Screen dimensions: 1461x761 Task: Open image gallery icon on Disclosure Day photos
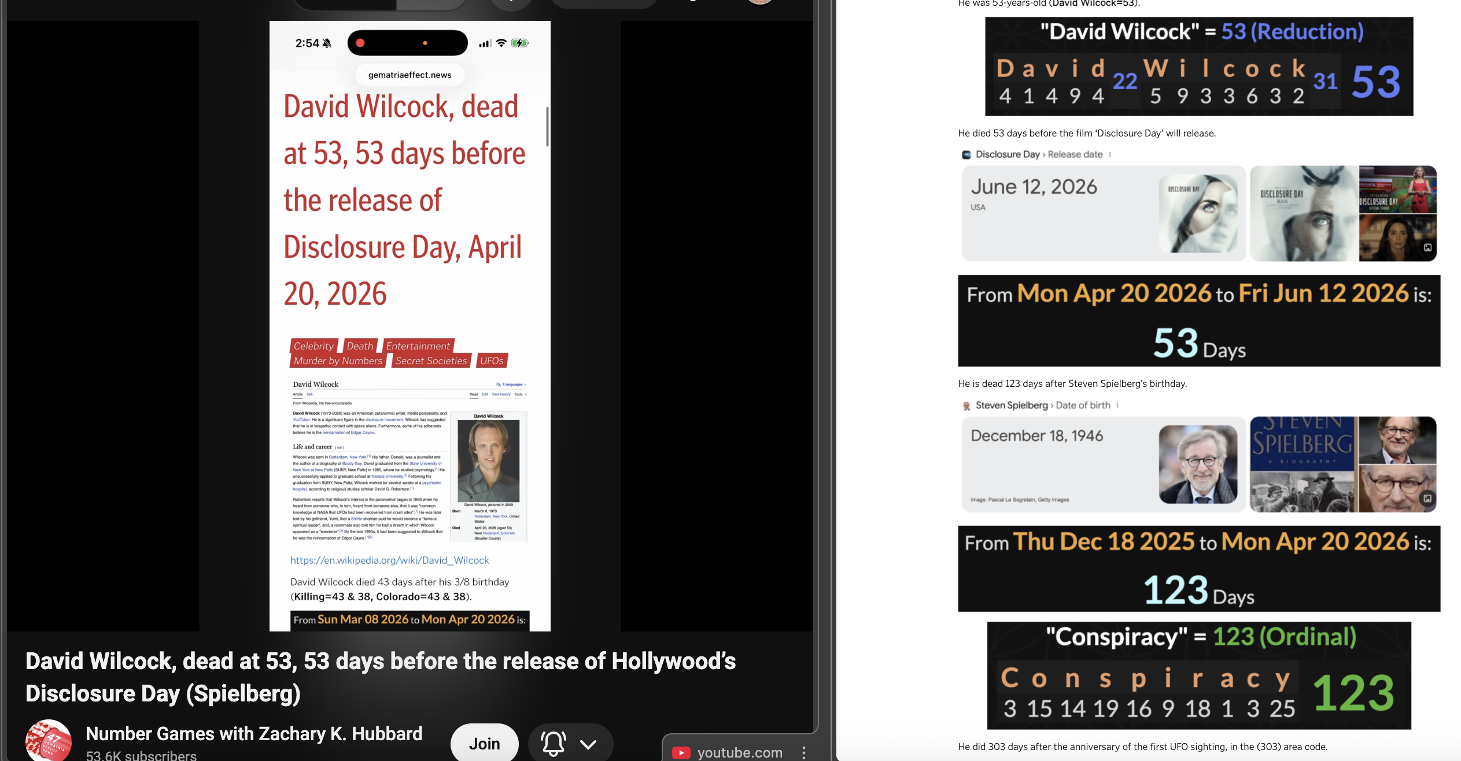(x=1427, y=247)
